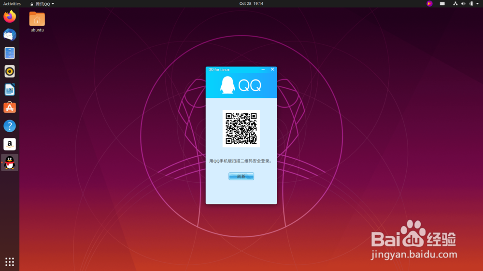Open LibreOffice Writer from the dock
483x271 pixels.
pos(10,90)
